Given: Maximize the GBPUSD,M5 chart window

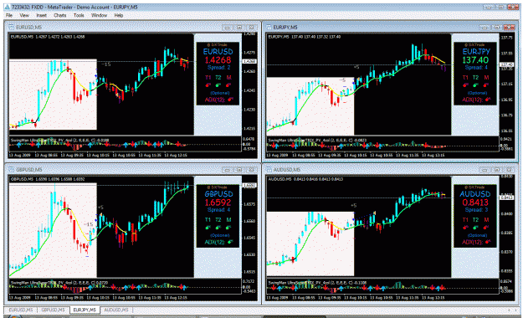Looking at the screenshot, I should (239, 170).
